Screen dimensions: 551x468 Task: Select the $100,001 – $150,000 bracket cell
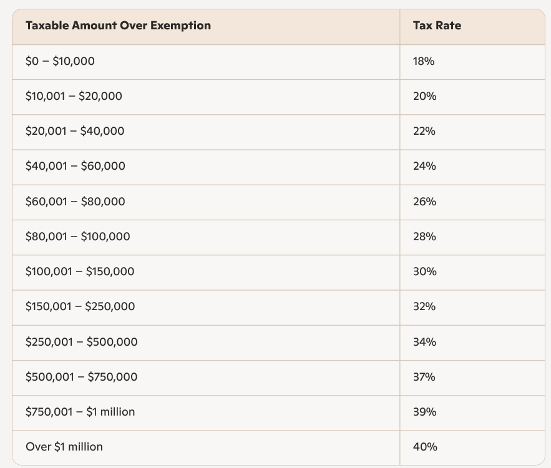(80, 271)
